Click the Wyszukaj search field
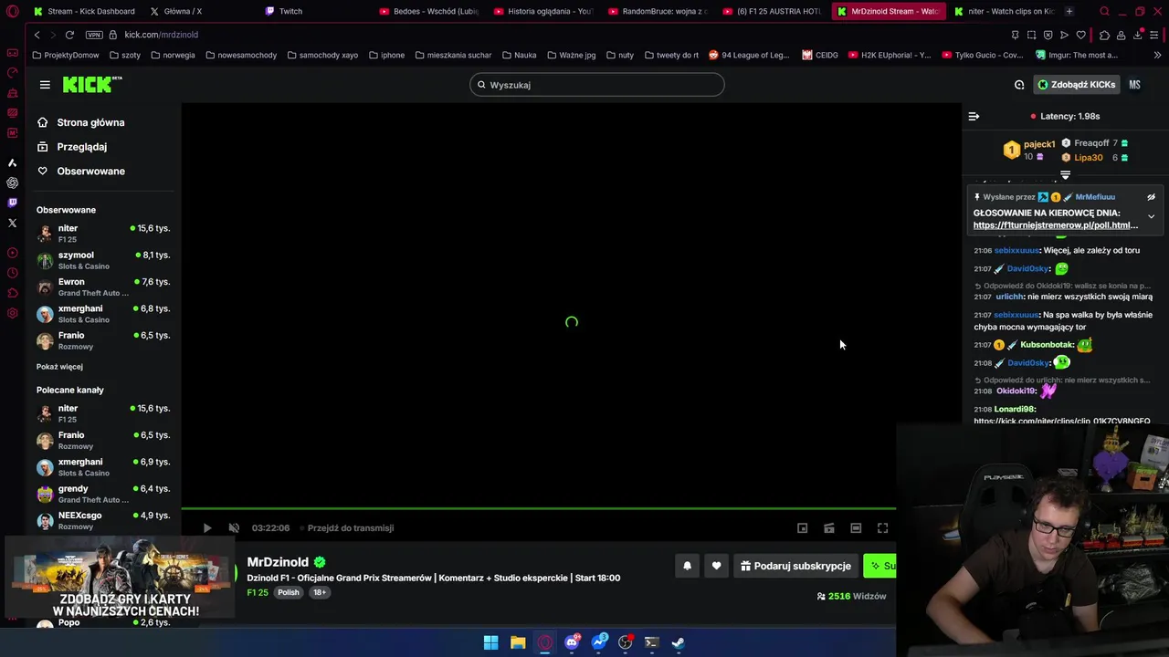 click(597, 85)
